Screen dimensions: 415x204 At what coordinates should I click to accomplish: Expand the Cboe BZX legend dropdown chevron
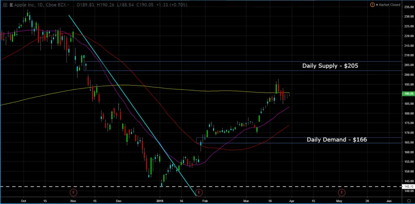click(x=68, y=5)
